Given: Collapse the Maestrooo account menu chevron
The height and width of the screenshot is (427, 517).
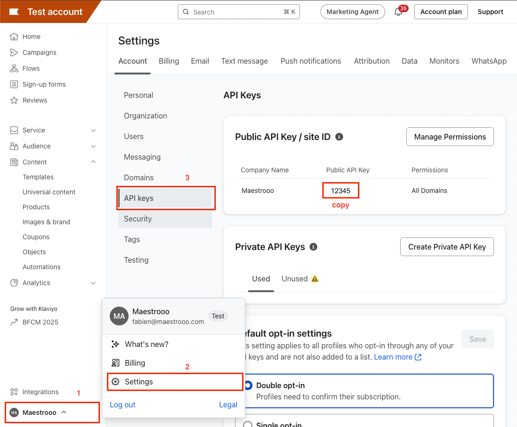Looking at the screenshot, I should [x=64, y=412].
